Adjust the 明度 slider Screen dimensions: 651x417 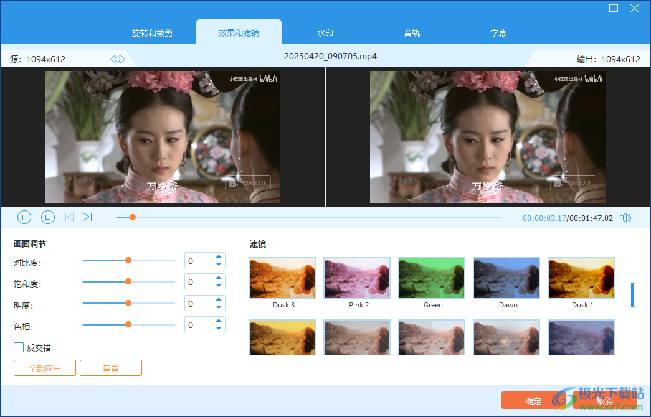point(129,303)
